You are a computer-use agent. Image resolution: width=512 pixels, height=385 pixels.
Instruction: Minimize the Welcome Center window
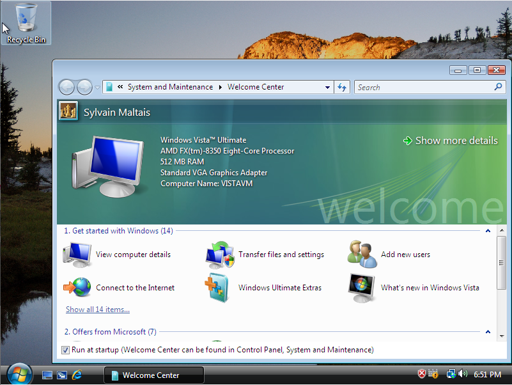458,70
